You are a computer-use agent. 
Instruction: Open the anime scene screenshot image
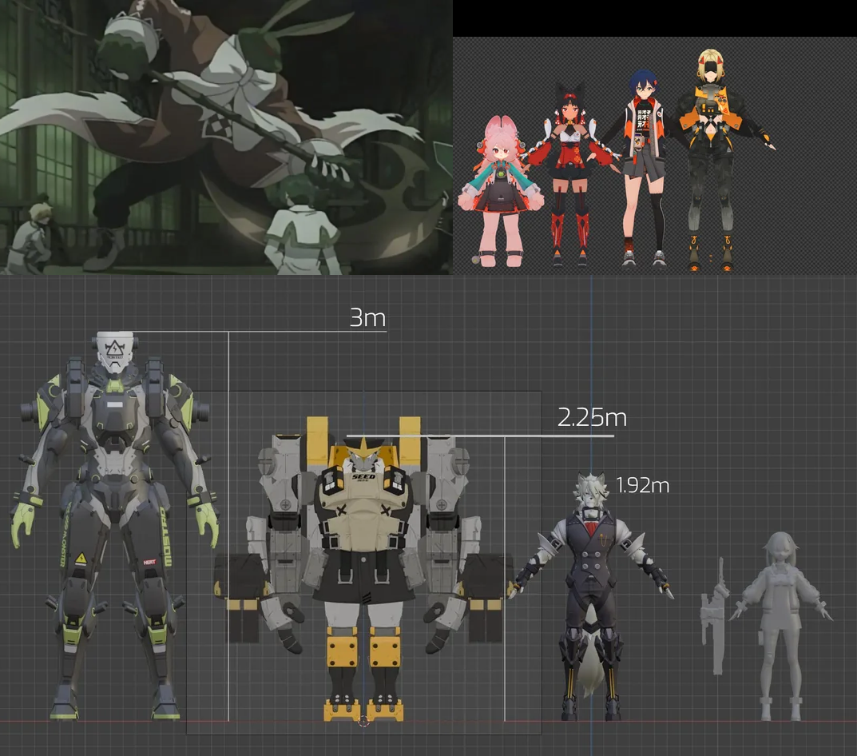pos(226,137)
